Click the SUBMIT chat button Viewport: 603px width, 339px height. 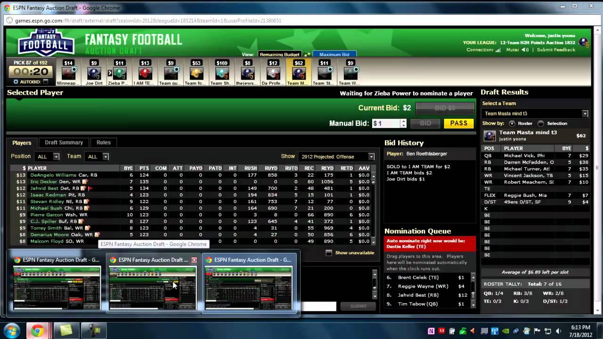359,306
